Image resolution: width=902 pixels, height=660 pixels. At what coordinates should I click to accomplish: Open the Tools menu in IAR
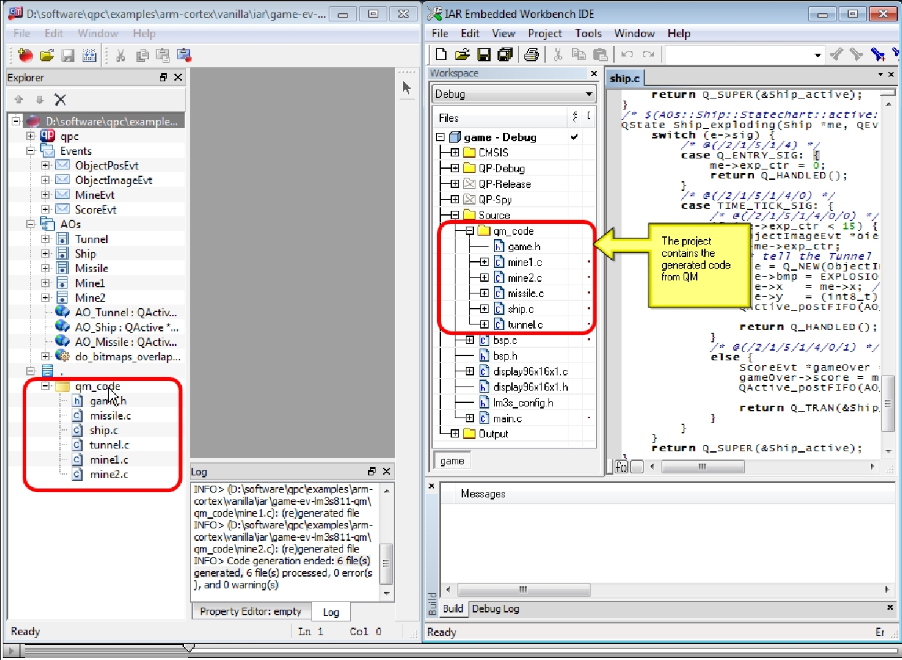click(x=588, y=33)
